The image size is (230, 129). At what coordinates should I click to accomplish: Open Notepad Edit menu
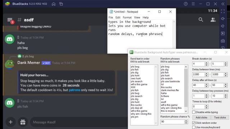pyautogui.click(x=118, y=18)
